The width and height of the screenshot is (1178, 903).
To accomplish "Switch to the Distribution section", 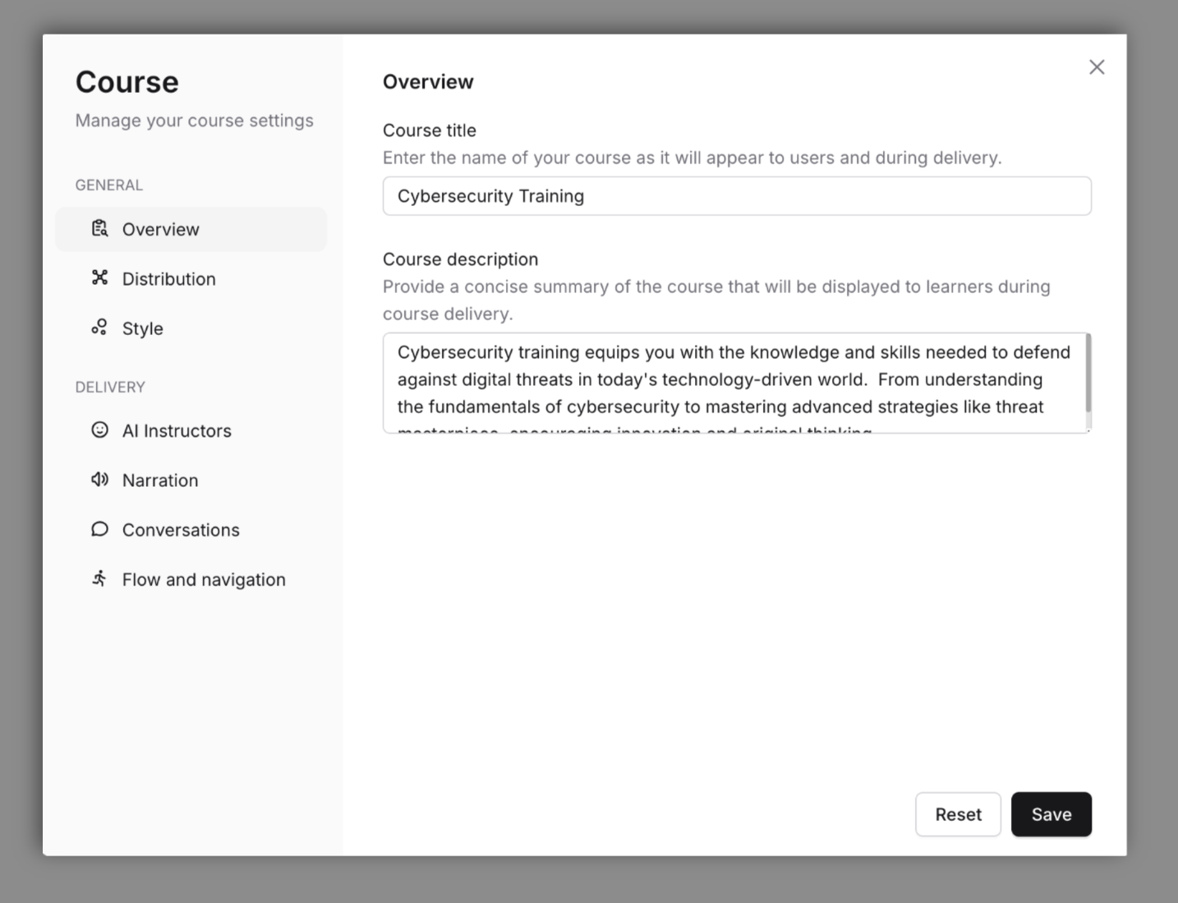I will (x=168, y=278).
